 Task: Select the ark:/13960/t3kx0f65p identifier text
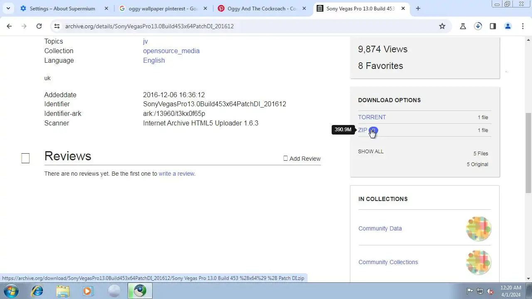(174, 113)
